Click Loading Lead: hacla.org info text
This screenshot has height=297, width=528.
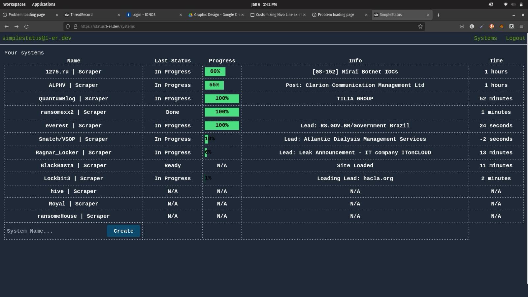(355, 179)
